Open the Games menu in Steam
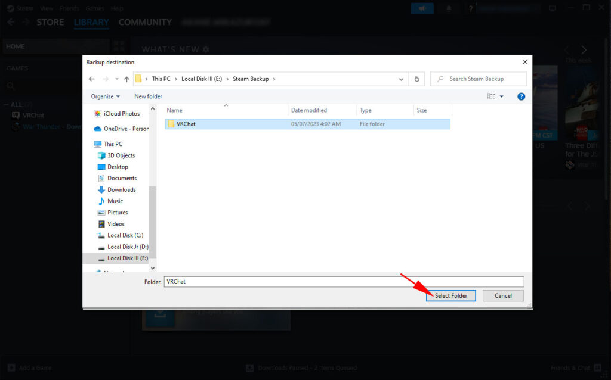 click(x=95, y=8)
